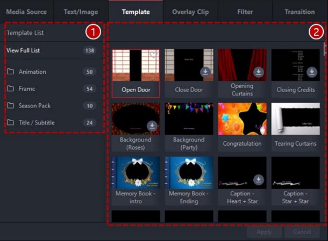Open the Title / Subtitle category
328x241 pixels.
(x=36, y=123)
